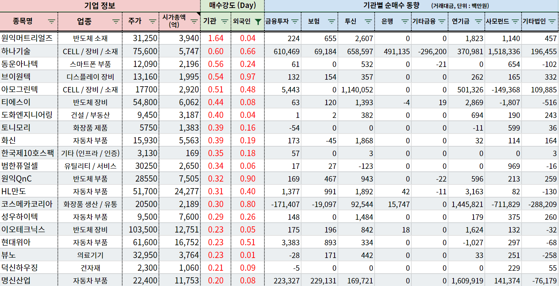This screenshot has width=559, height=286.
Task: Select the -288,209 기타법인 cell for 코스메카코리아
Action: (540, 204)
